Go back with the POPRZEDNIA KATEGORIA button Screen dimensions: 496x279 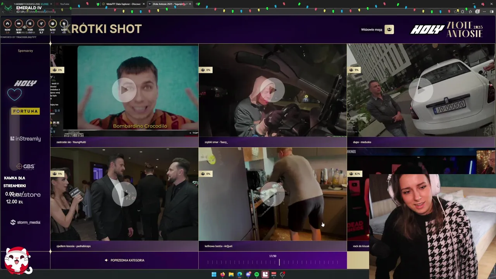[x=124, y=260]
